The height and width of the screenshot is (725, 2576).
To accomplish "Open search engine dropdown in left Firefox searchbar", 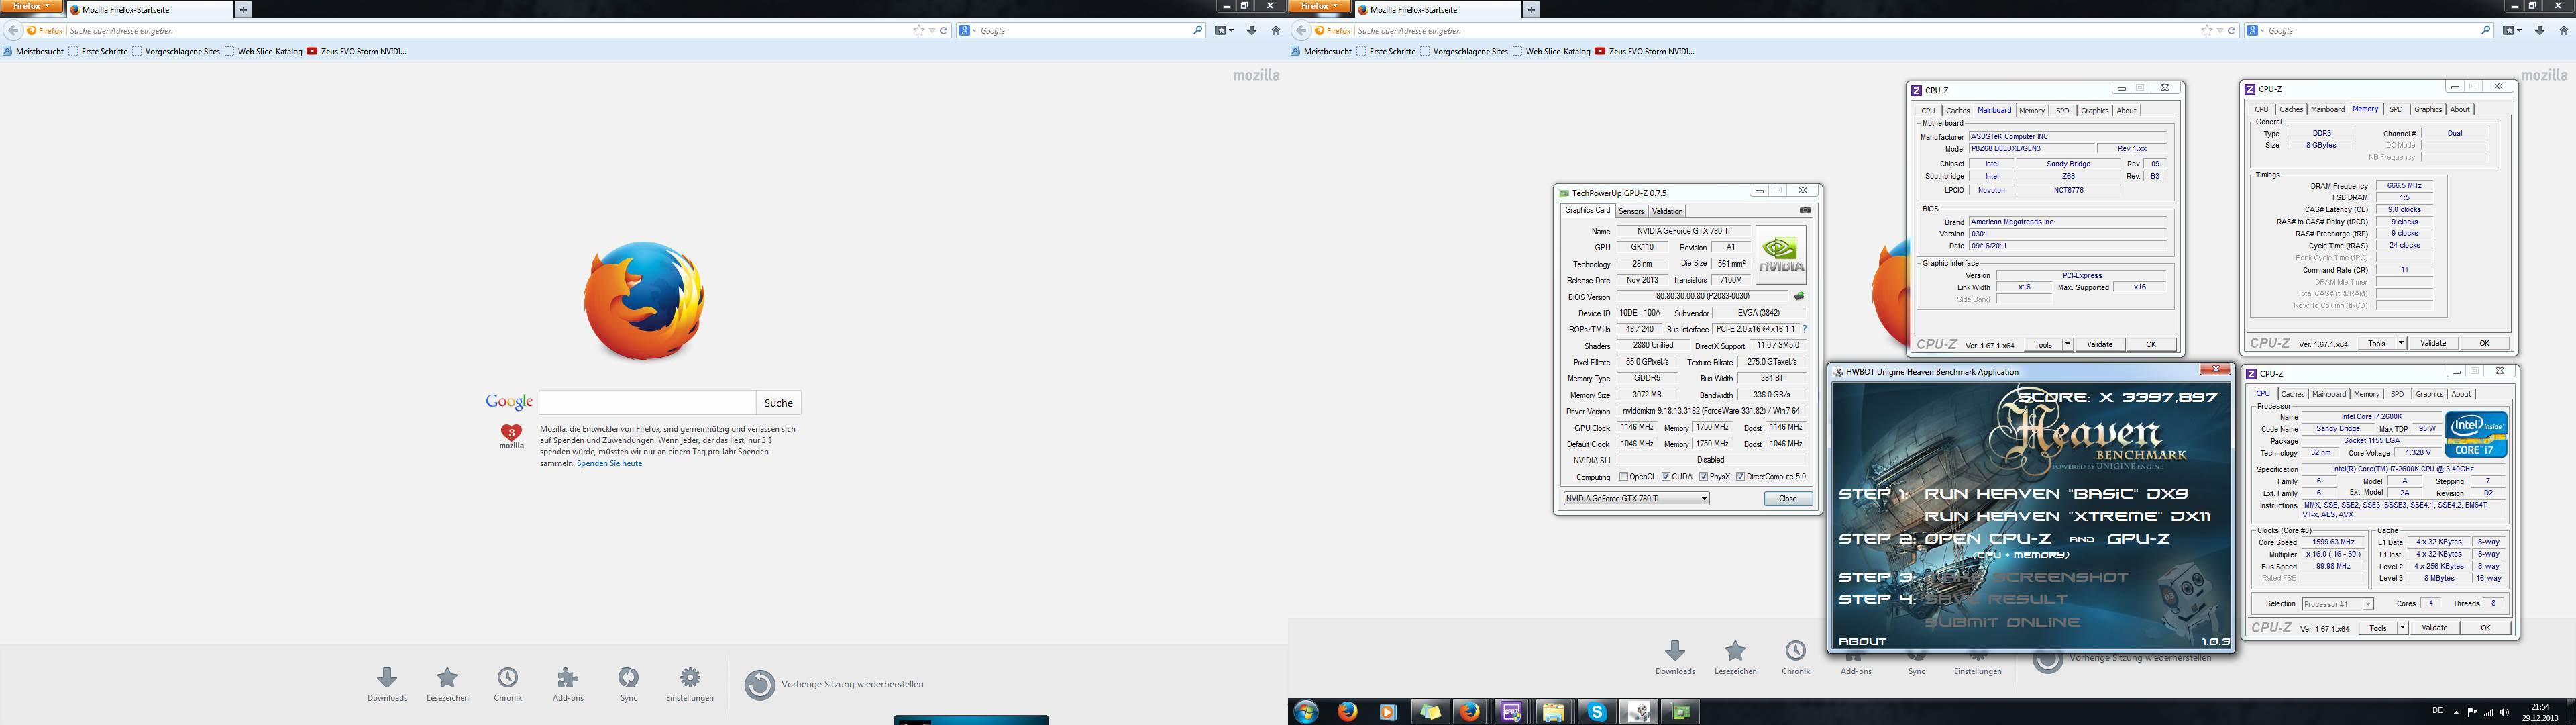I will tap(967, 30).
